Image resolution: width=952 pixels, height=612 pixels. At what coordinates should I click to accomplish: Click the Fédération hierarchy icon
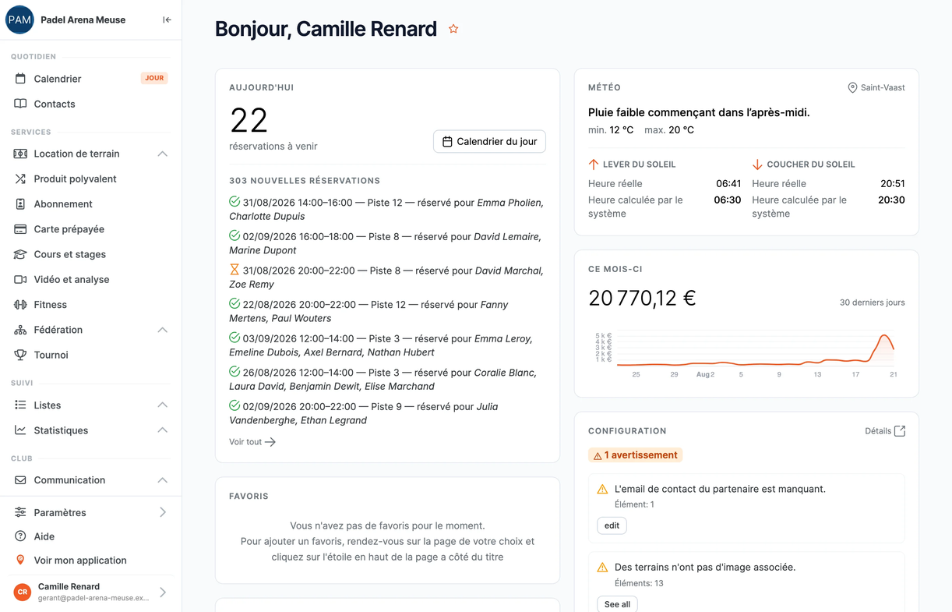20,330
